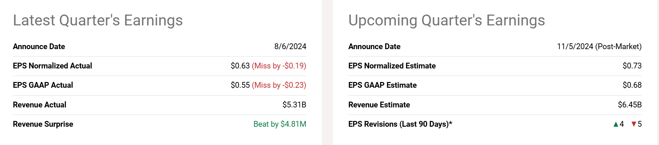Click the 8/6/2024 announce date value
The width and height of the screenshot is (659, 145).
[290, 46]
